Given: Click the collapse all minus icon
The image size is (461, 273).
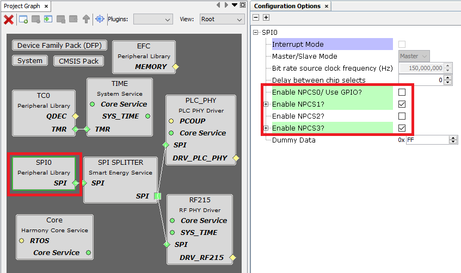Looking at the screenshot, I should (x=256, y=18).
